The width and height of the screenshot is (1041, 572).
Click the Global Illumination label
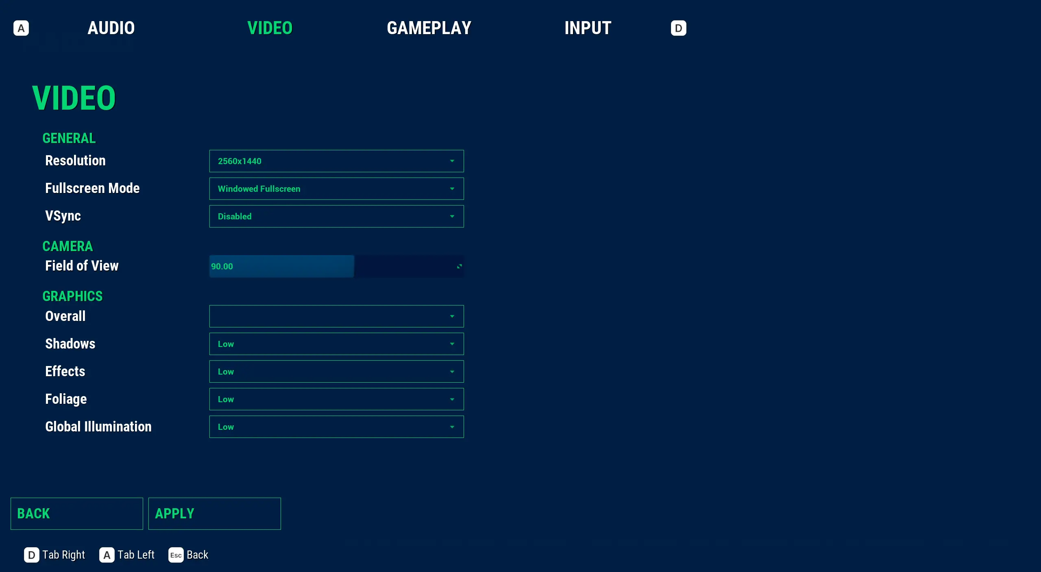click(98, 427)
